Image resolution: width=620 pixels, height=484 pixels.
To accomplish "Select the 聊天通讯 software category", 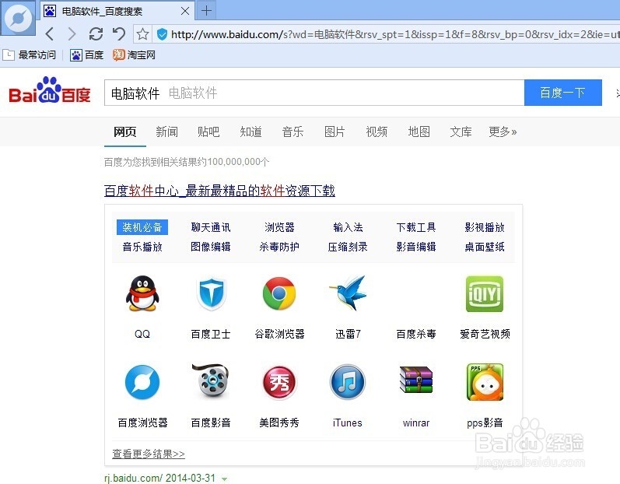I will pos(211,227).
